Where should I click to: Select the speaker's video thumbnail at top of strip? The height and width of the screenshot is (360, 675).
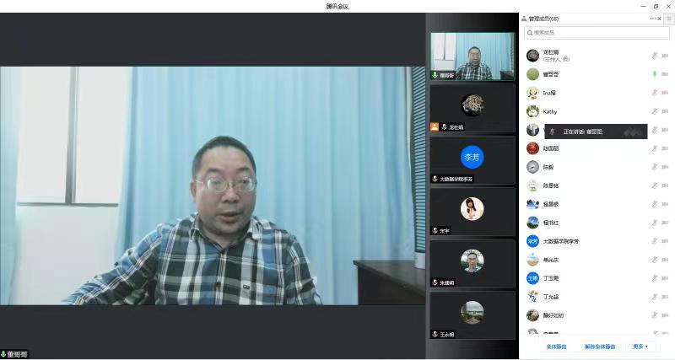tap(472, 56)
